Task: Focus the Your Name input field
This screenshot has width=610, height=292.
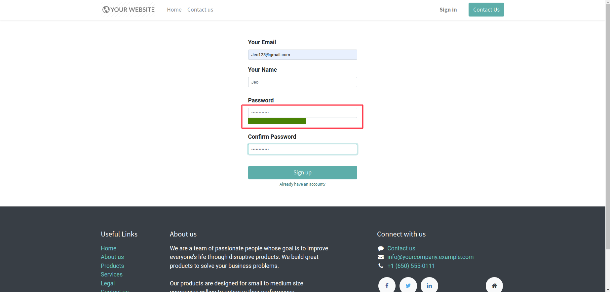Action: point(302,82)
